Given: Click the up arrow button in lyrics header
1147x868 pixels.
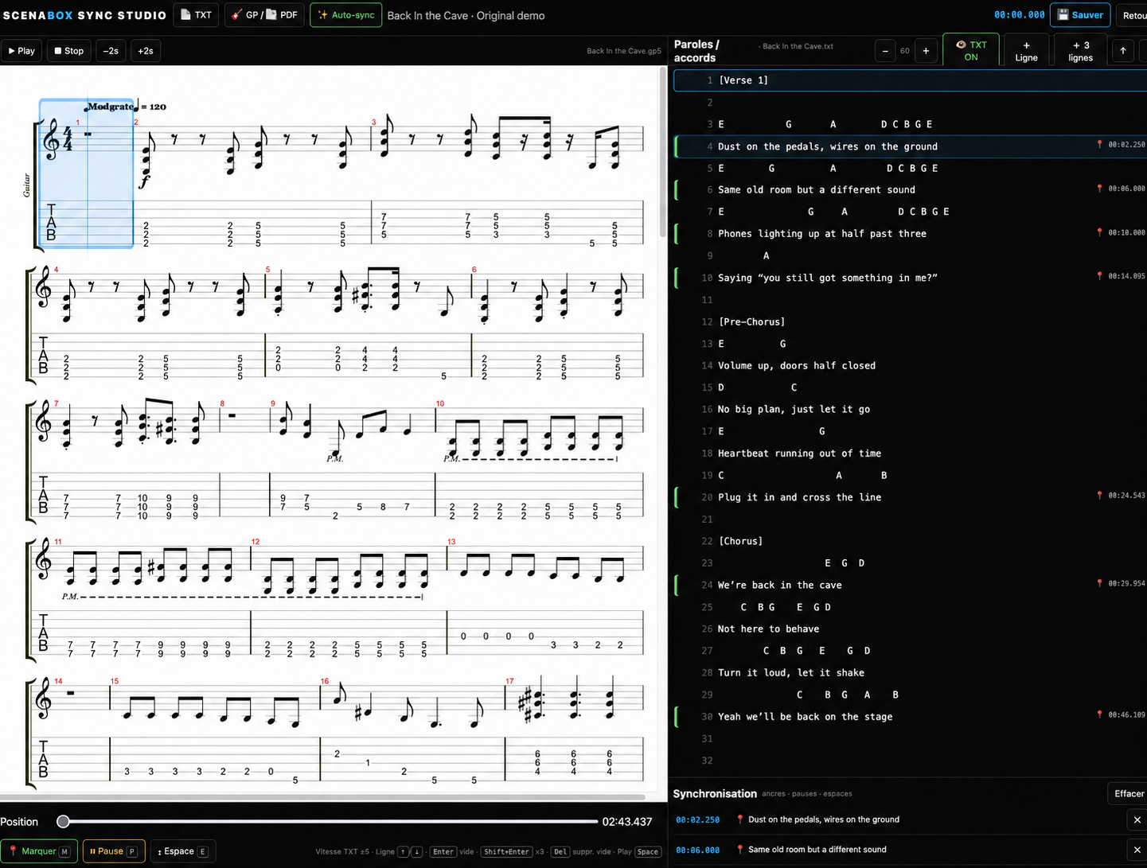Looking at the screenshot, I should point(1123,51).
